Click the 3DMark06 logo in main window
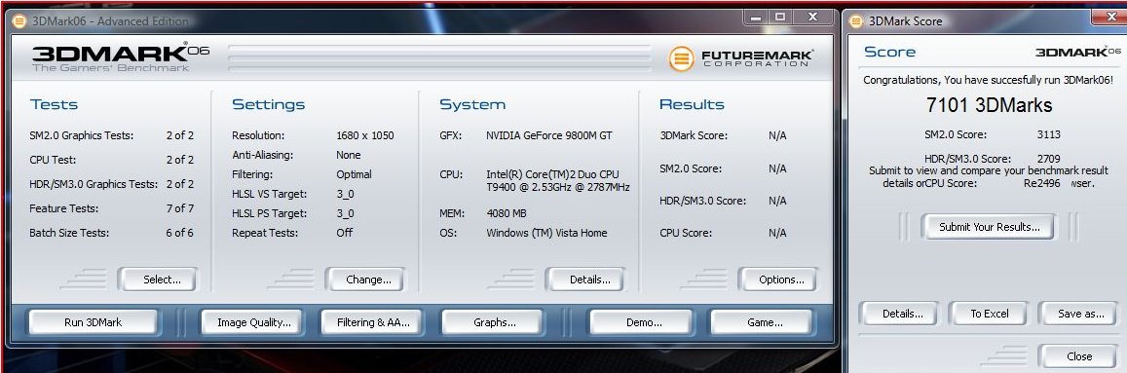The height and width of the screenshot is (373, 1127). tap(120, 56)
